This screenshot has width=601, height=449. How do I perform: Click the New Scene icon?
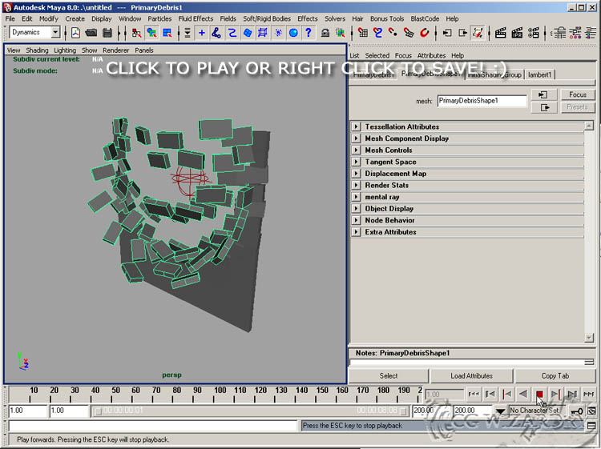(75, 33)
